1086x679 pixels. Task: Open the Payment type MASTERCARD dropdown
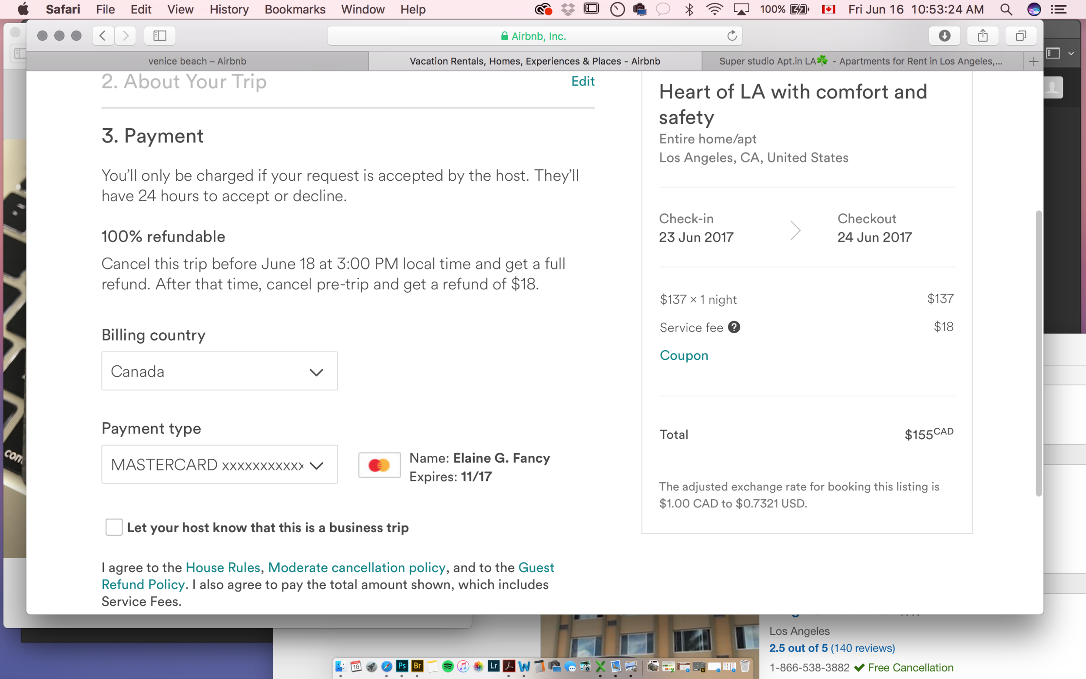tap(219, 464)
